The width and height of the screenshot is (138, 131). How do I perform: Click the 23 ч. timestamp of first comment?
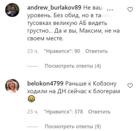(33, 51)
